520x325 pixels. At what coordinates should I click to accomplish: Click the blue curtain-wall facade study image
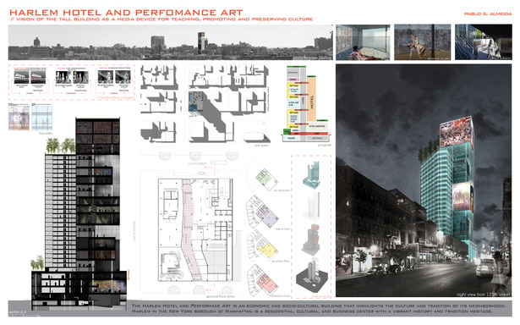41,117
